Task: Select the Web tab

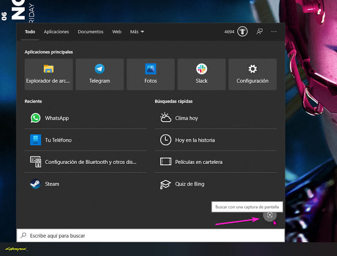Action: click(117, 32)
